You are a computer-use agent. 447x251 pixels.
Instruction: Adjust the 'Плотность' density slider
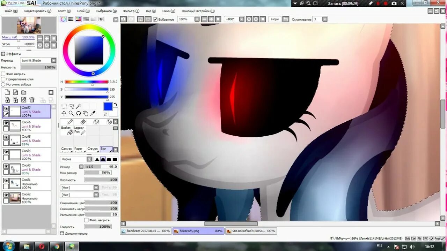pos(101,180)
